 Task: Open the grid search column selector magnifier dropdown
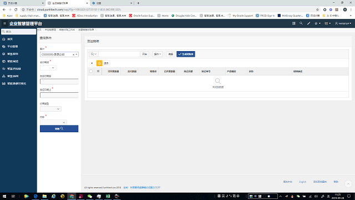point(94,54)
